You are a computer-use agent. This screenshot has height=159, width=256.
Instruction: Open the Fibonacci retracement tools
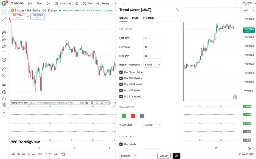4,26
